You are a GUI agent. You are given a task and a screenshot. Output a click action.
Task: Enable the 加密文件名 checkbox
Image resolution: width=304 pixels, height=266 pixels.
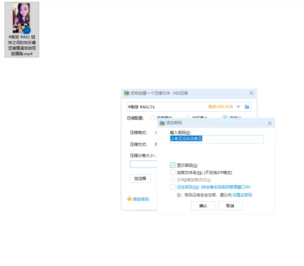click(173, 173)
